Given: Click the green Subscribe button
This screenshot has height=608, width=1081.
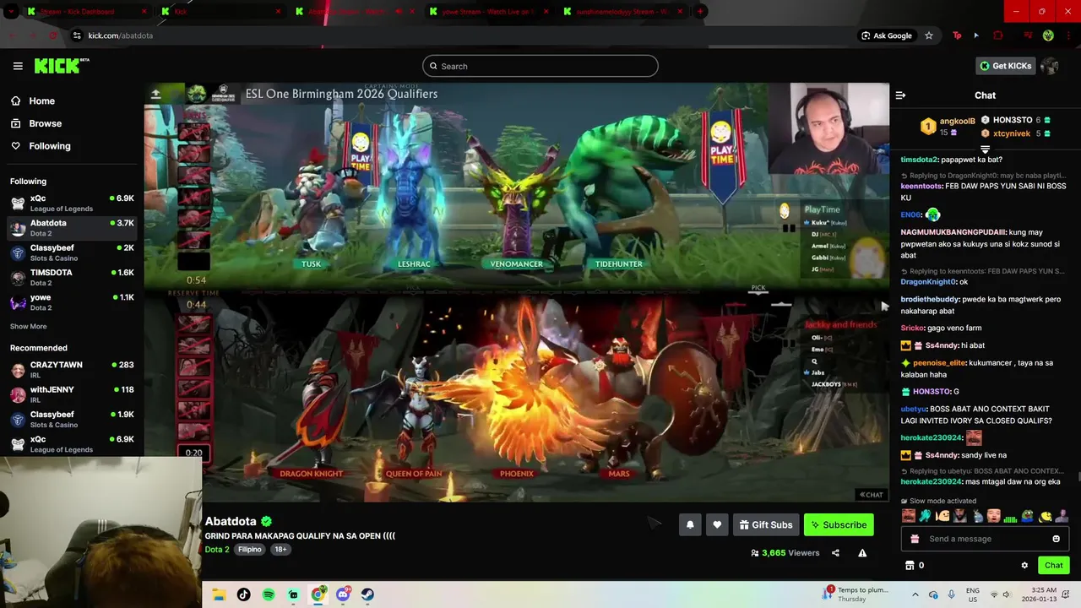Looking at the screenshot, I should 839,524.
